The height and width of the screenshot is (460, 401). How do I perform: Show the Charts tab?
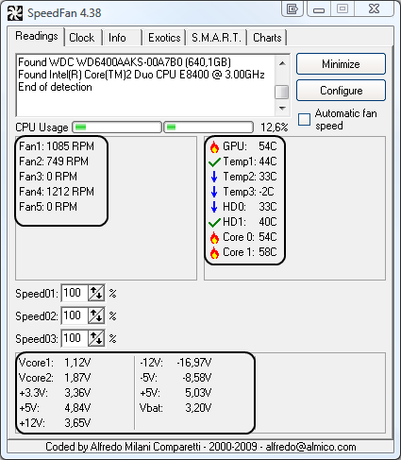pyautogui.click(x=267, y=38)
